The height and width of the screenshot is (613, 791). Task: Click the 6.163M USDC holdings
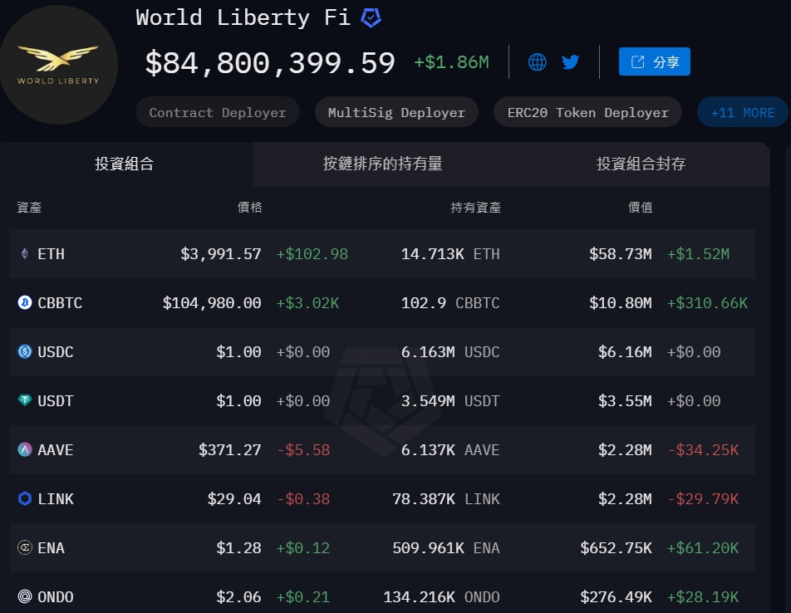(x=450, y=351)
